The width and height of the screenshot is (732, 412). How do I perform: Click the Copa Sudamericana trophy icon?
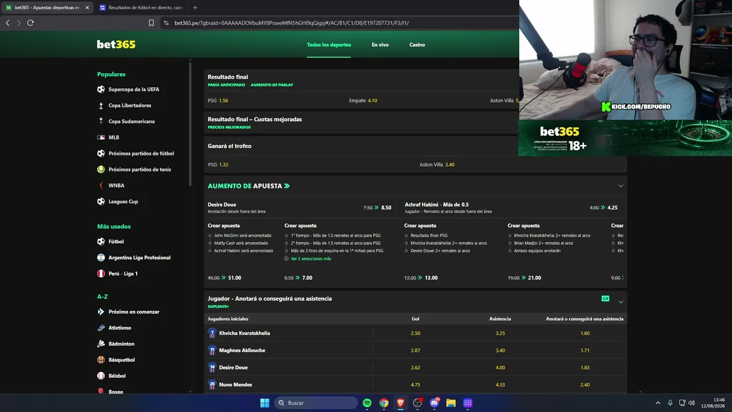pos(101,121)
